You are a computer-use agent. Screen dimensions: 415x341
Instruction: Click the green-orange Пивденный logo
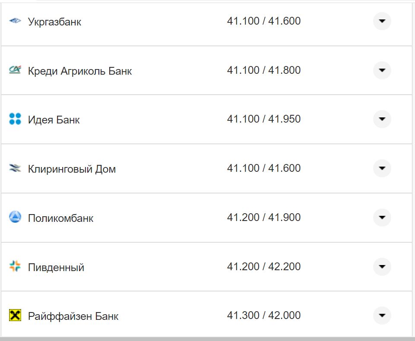[15, 266]
